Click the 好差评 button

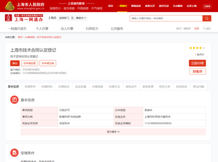click(x=198, y=71)
